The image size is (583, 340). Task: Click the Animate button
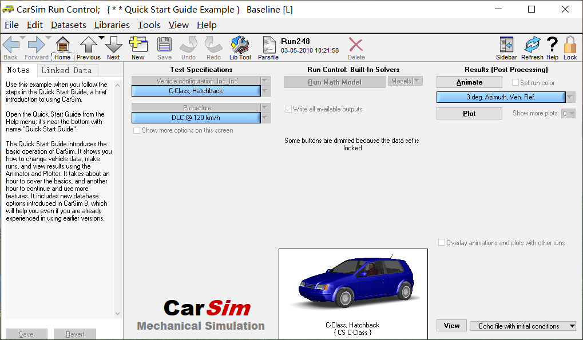pos(469,82)
